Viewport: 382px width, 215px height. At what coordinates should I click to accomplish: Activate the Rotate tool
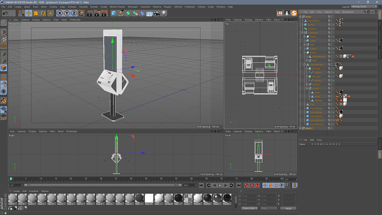pos(43,13)
